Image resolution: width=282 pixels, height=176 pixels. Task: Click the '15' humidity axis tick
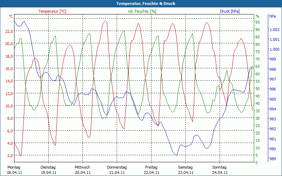point(258,140)
